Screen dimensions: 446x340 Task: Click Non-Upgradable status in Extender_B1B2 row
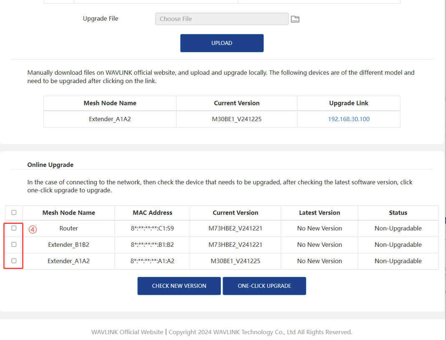[x=398, y=245]
